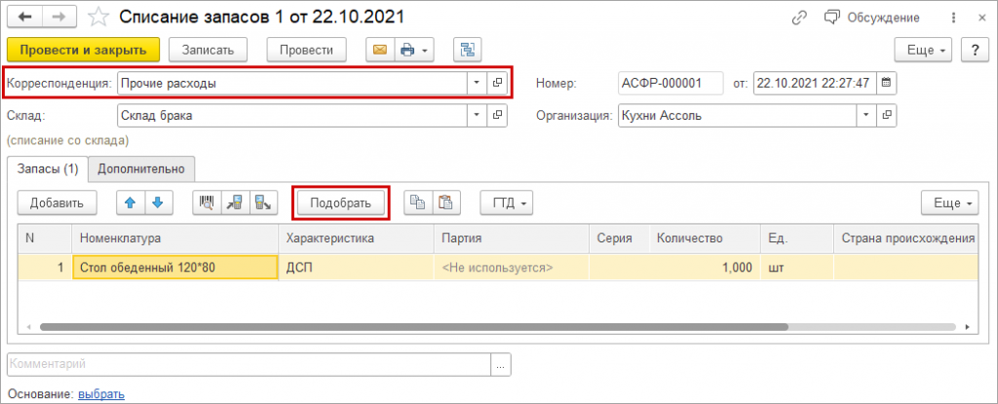998x404 pixels.
Task: Click the barcode scanner icon
Action: pos(207,202)
